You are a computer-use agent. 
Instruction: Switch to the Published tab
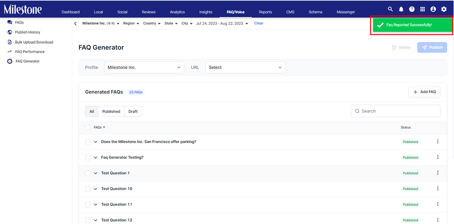tap(111, 111)
